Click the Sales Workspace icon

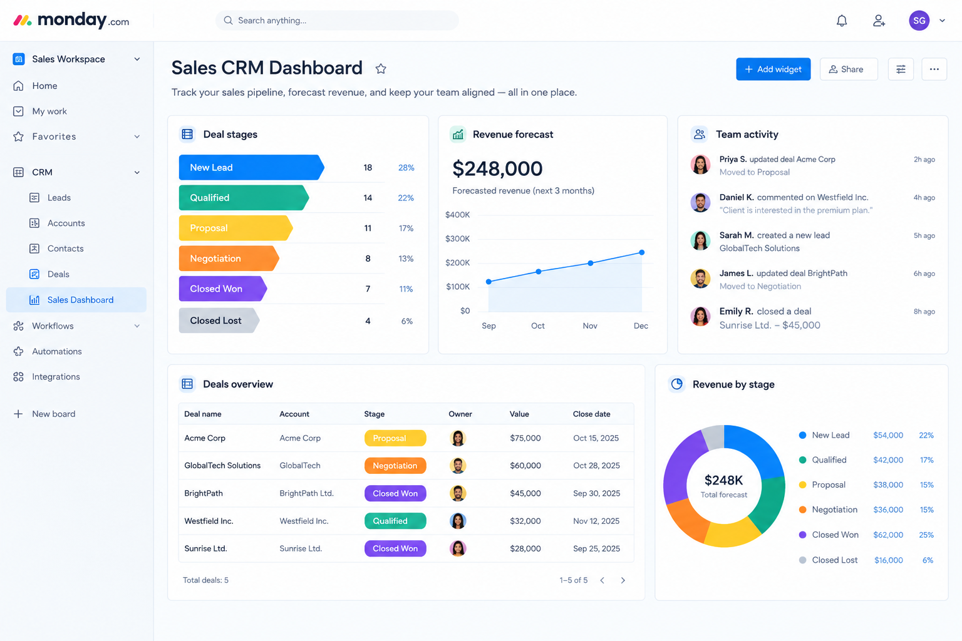(x=19, y=59)
